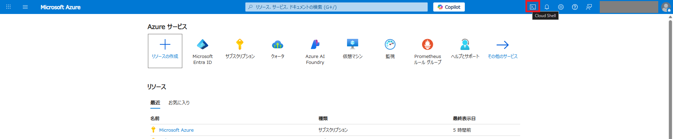Open ヘルプとサポート service icon
673x139 pixels.
465,44
